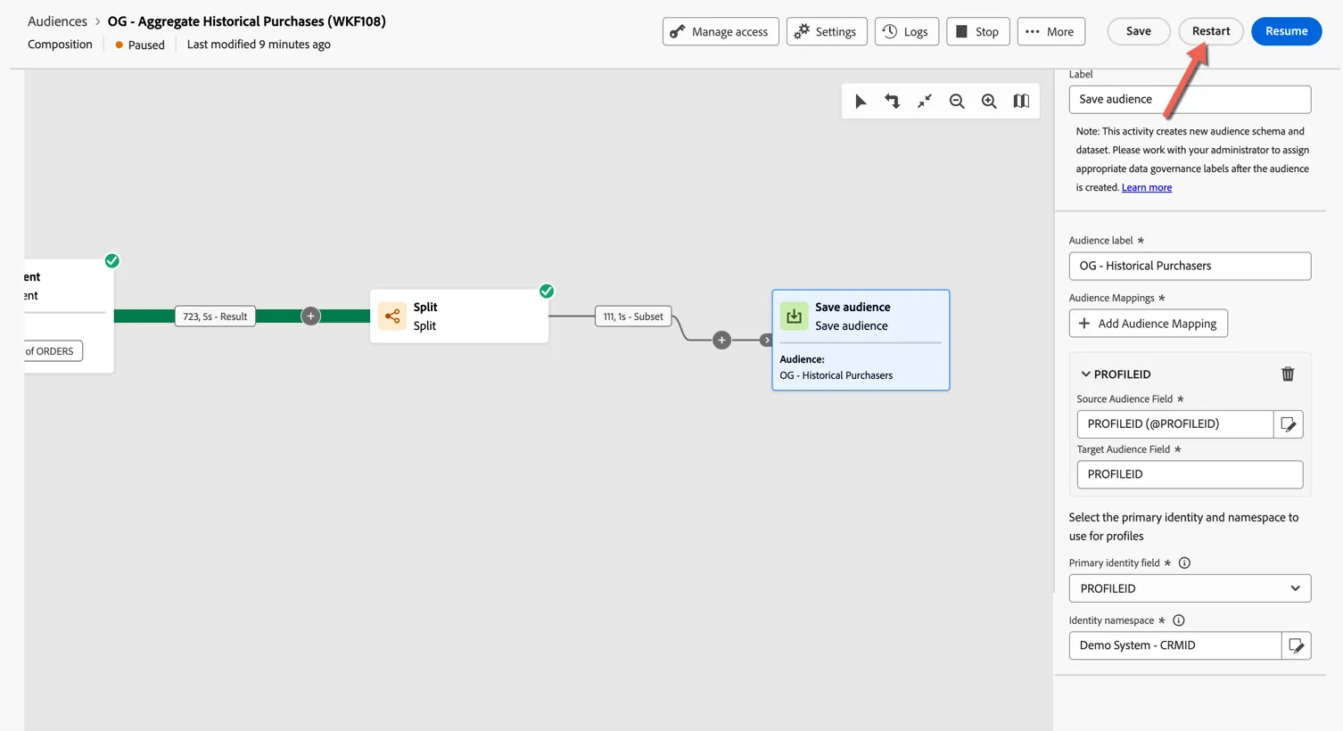Click the Audience label input field
The width and height of the screenshot is (1343, 731).
(x=1190, y=266)
